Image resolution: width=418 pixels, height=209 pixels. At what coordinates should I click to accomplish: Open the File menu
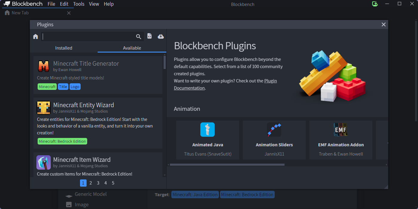(x=51, y=4)
